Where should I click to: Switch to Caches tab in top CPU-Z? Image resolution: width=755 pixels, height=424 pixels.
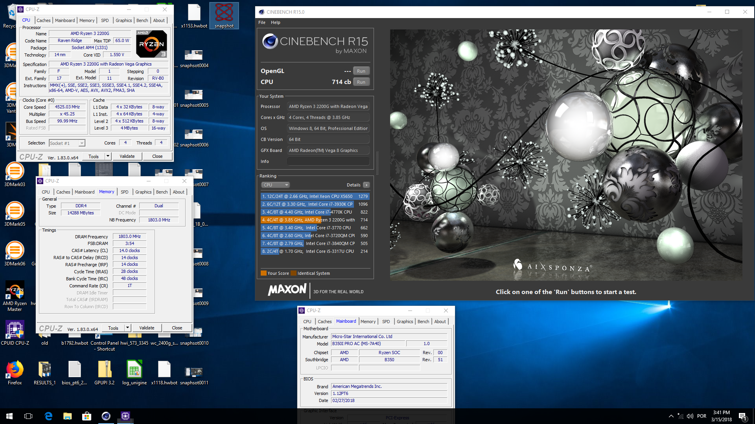pos(43,20)
